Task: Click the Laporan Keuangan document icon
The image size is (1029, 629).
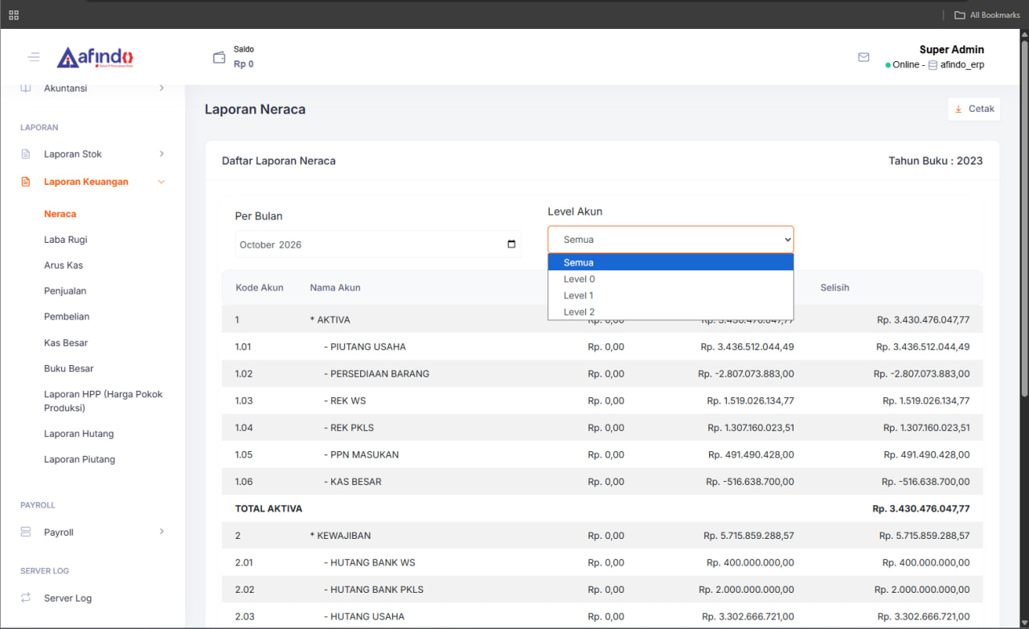Action: 26,182
